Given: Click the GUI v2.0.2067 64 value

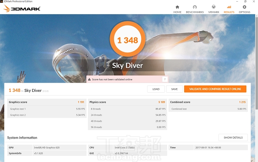Looking at the screenshot, I should tap(121, 153).
